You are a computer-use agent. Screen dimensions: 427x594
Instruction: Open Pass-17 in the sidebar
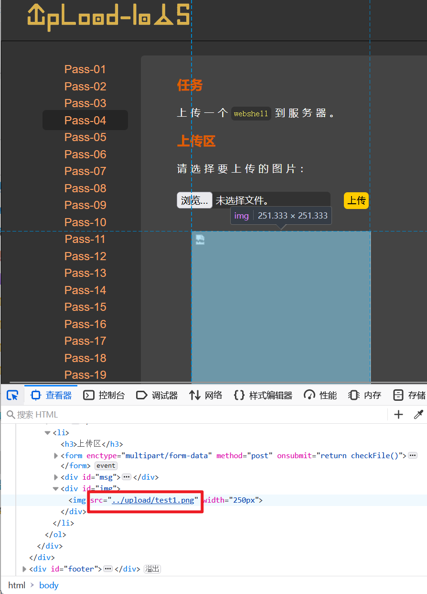pos(85,341)
